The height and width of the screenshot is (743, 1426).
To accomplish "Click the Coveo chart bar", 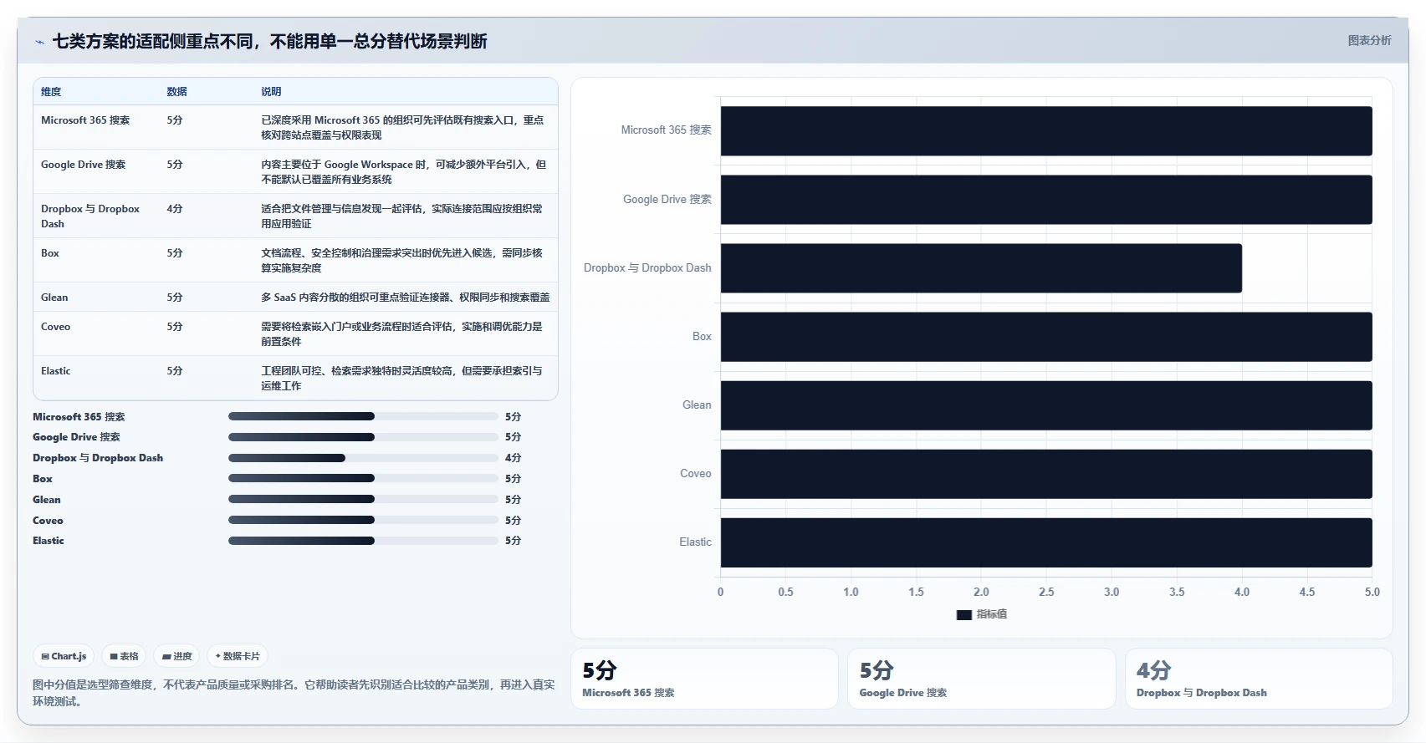I will coord(1046,474).
